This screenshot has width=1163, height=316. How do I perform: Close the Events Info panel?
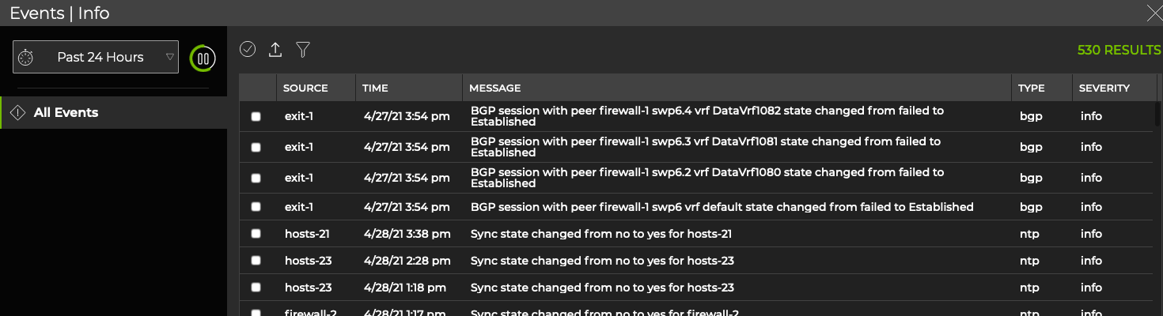tap(1154, 12)
